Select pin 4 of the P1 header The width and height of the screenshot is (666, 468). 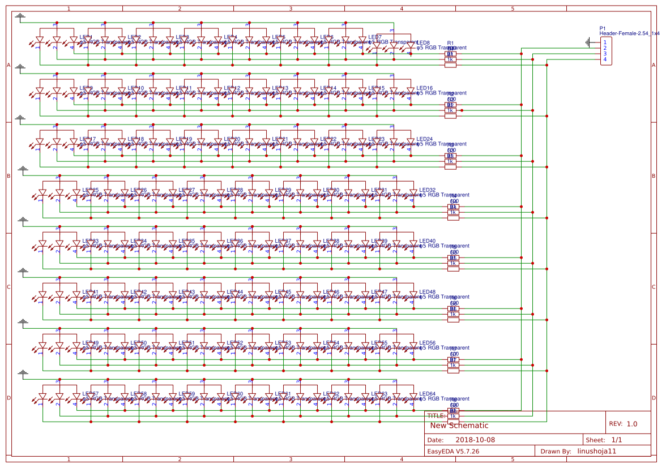[x=605, y=59]
